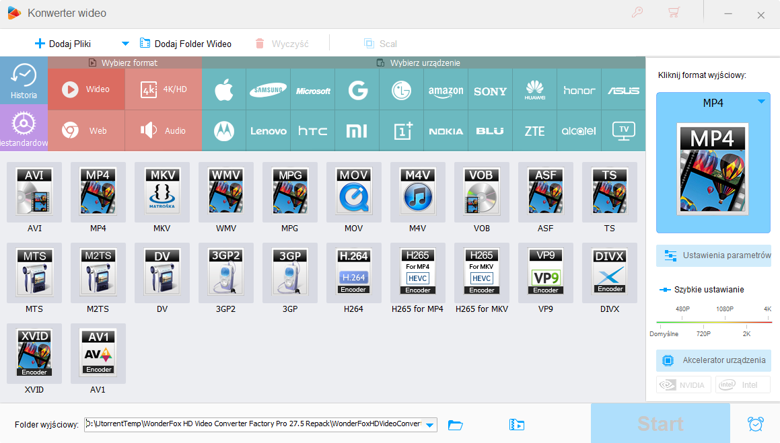780x443 pixels.
Task: Choose the MKV Matroska format
Action: point(162,192)
